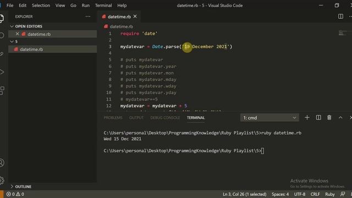The height and width of the screenshot is (198, 352).
Task: Switch to the Problems panel tab
Action: [x=113, y=118]
